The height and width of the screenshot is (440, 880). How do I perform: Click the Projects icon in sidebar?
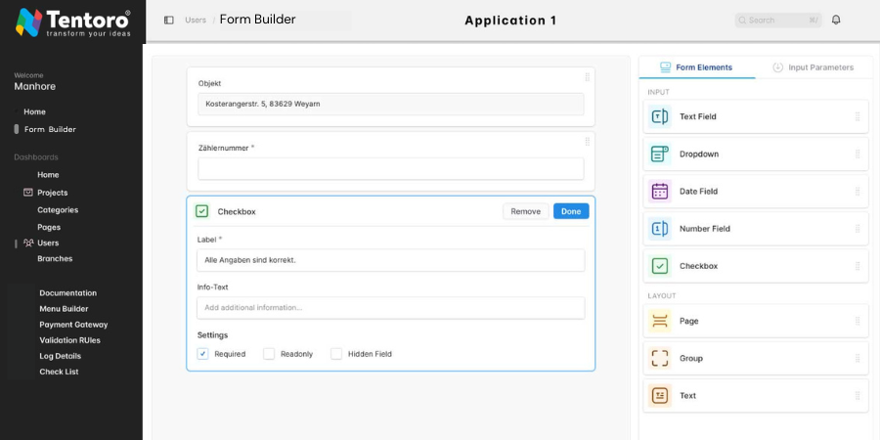click(28, 192)
